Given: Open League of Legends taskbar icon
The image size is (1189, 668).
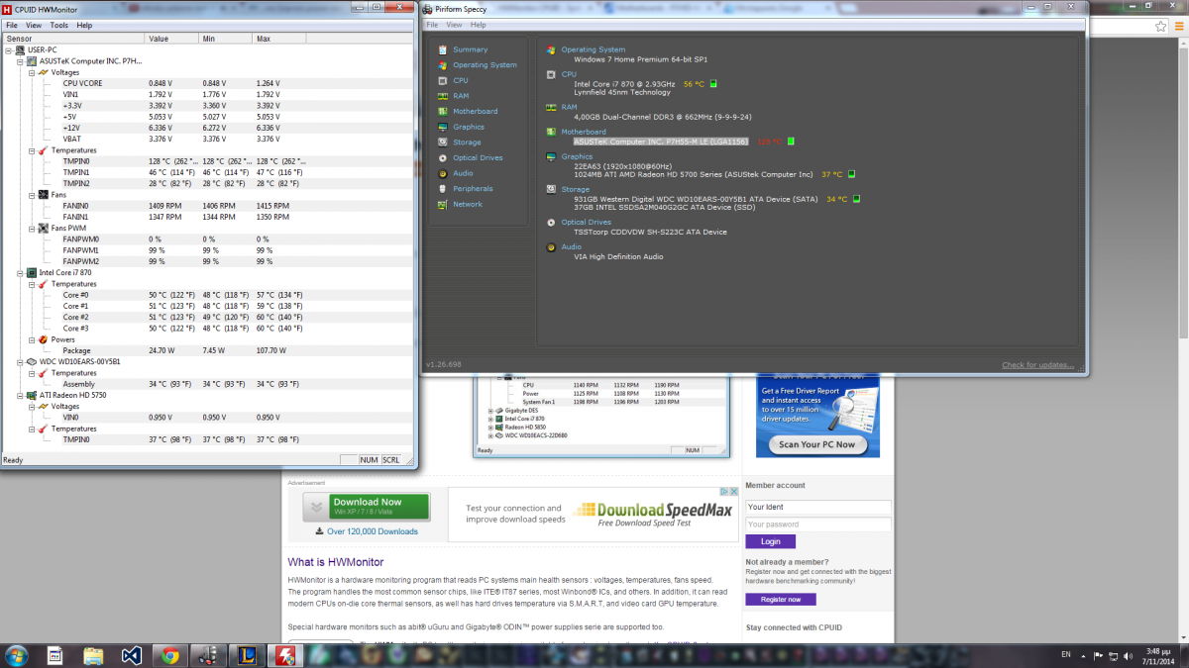Looking at the screenshot, I should 248,654.
